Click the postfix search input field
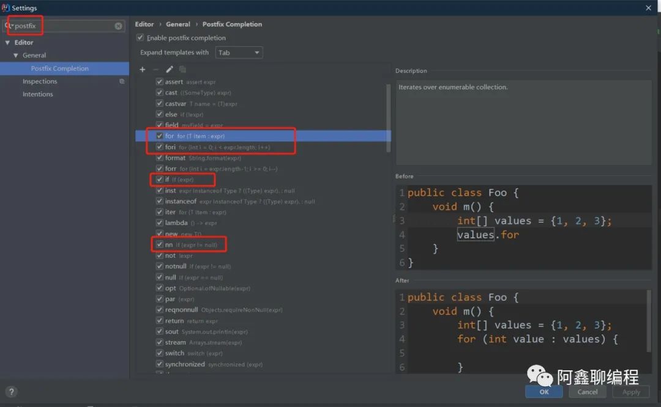The height and width of the screenshot is (407, 661). pos(63,26)
